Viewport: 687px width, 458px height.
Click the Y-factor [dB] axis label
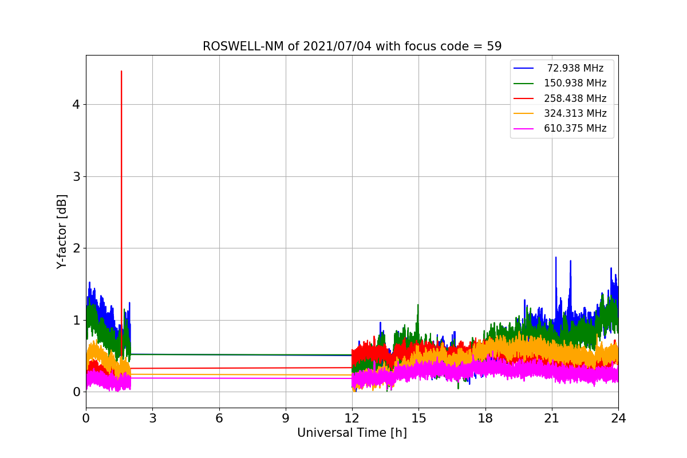(62, 231)
